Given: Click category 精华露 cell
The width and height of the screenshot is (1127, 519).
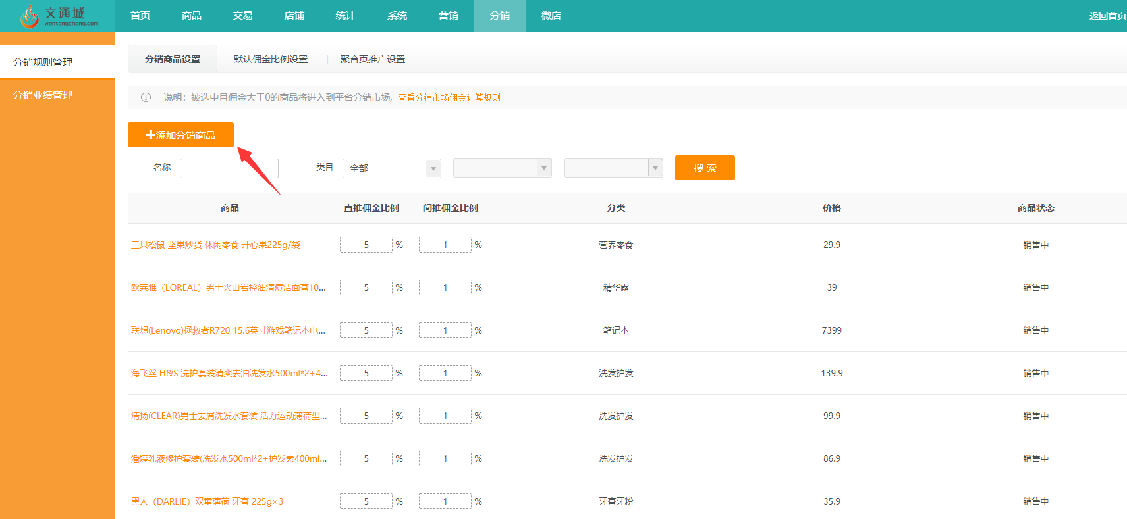Looking at the screenshot, I should pos(616,287).
